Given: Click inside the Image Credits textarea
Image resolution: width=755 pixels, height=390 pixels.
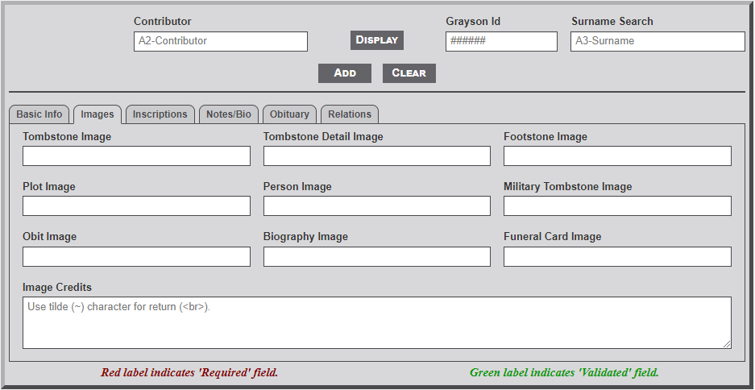Looking at the screenshot, I should coord(376,322).
